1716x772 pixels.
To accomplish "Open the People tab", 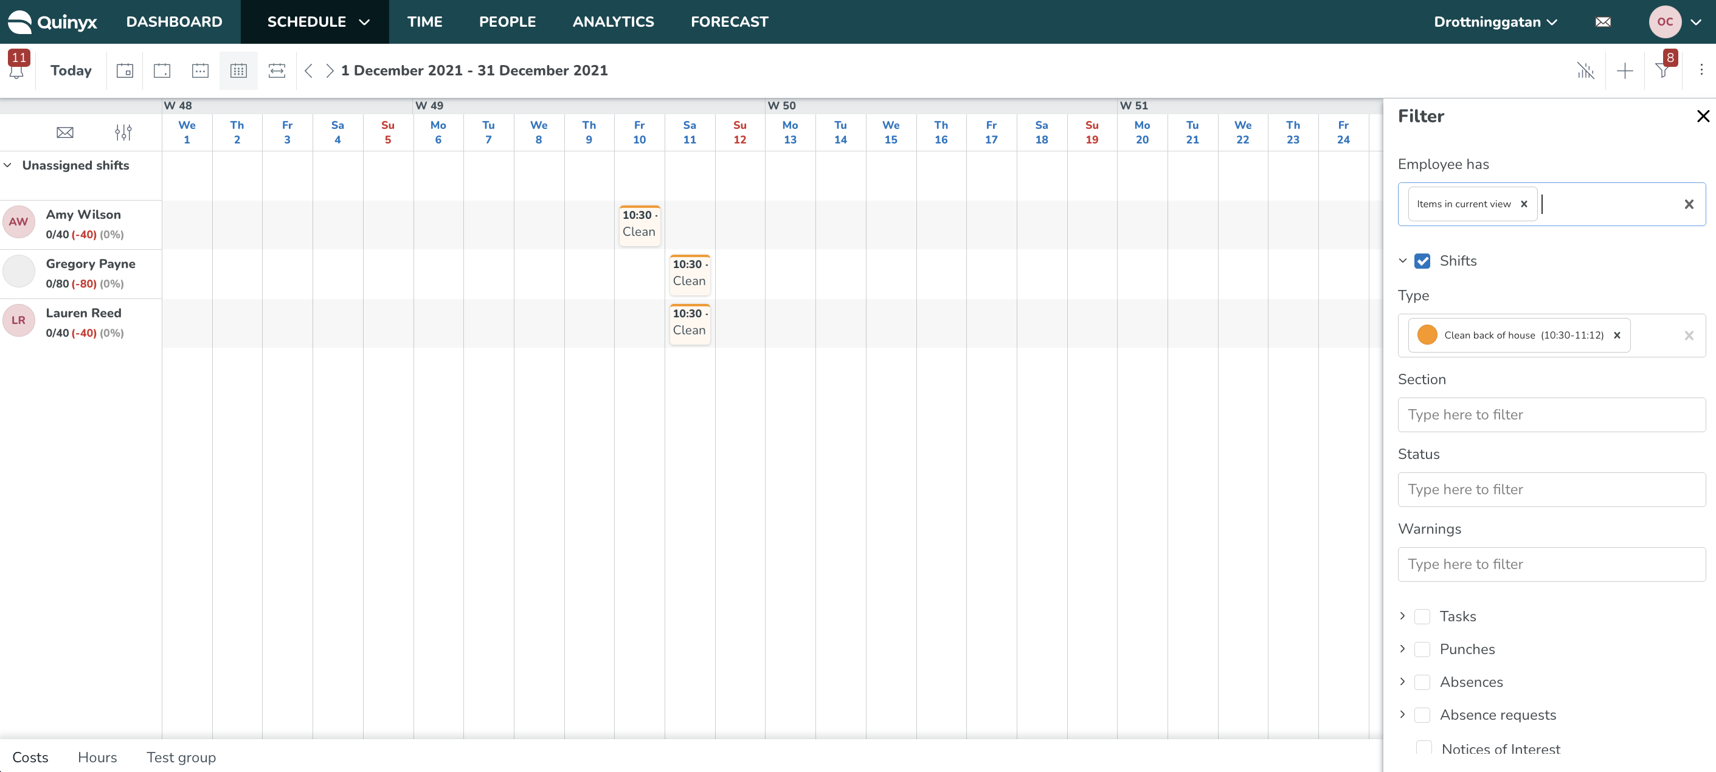I will coord(508,22).
